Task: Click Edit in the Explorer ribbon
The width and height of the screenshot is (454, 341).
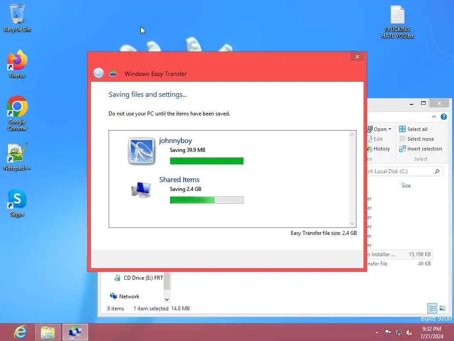Action: pyautogui.click(x=375, y=139)
